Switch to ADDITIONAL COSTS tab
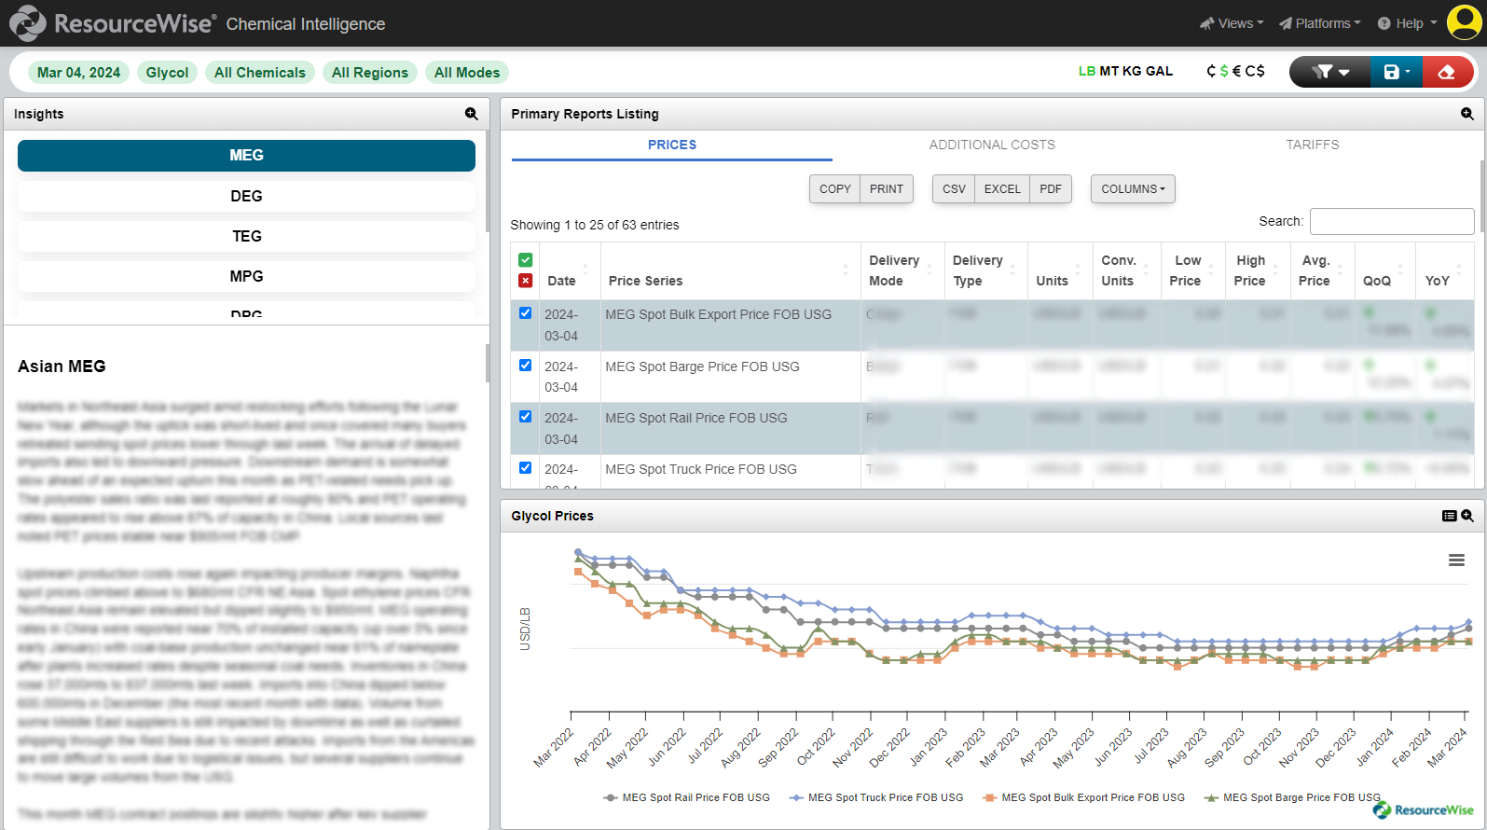The width and height of the screenshot is (1487, 830). point(992,145)
